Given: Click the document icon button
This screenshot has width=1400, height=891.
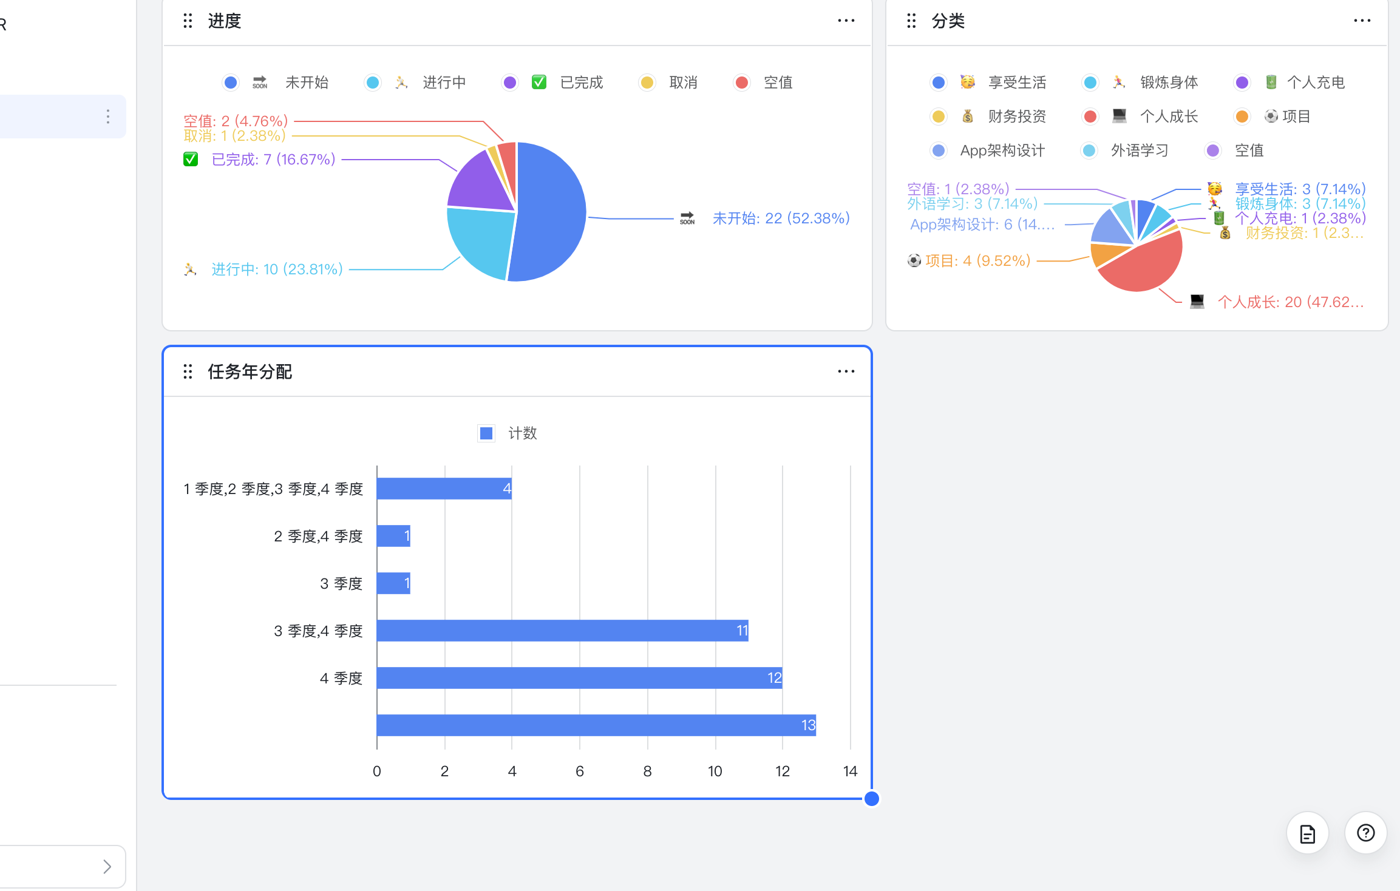Looking at the screenshot, I should click(x=1307, y=833).
